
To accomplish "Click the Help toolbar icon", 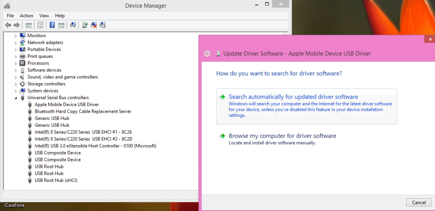I will pyautogui.click(x=52, y=25).
